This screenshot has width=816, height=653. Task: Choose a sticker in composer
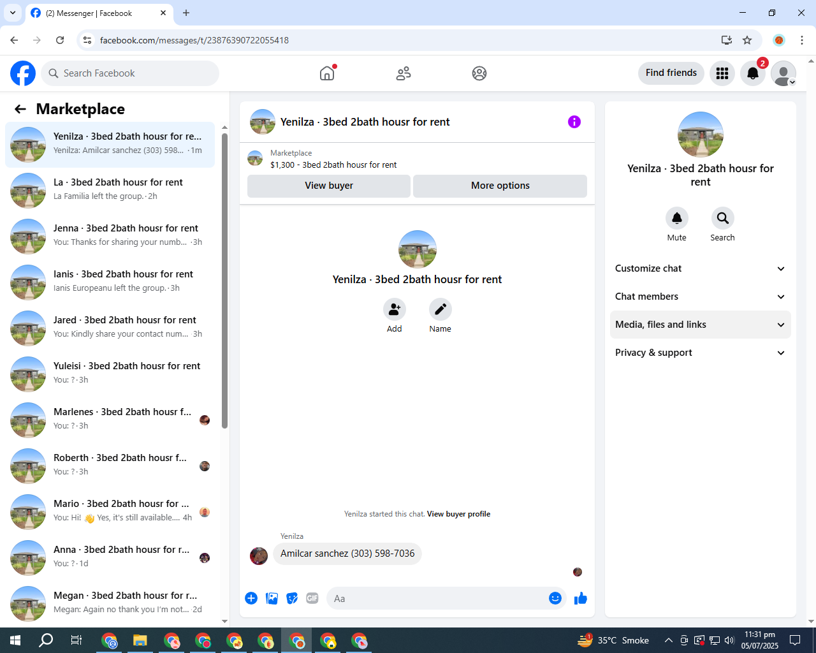(x=292, y=598)
